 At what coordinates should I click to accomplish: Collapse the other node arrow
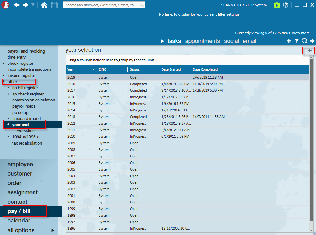click(4, 81)
